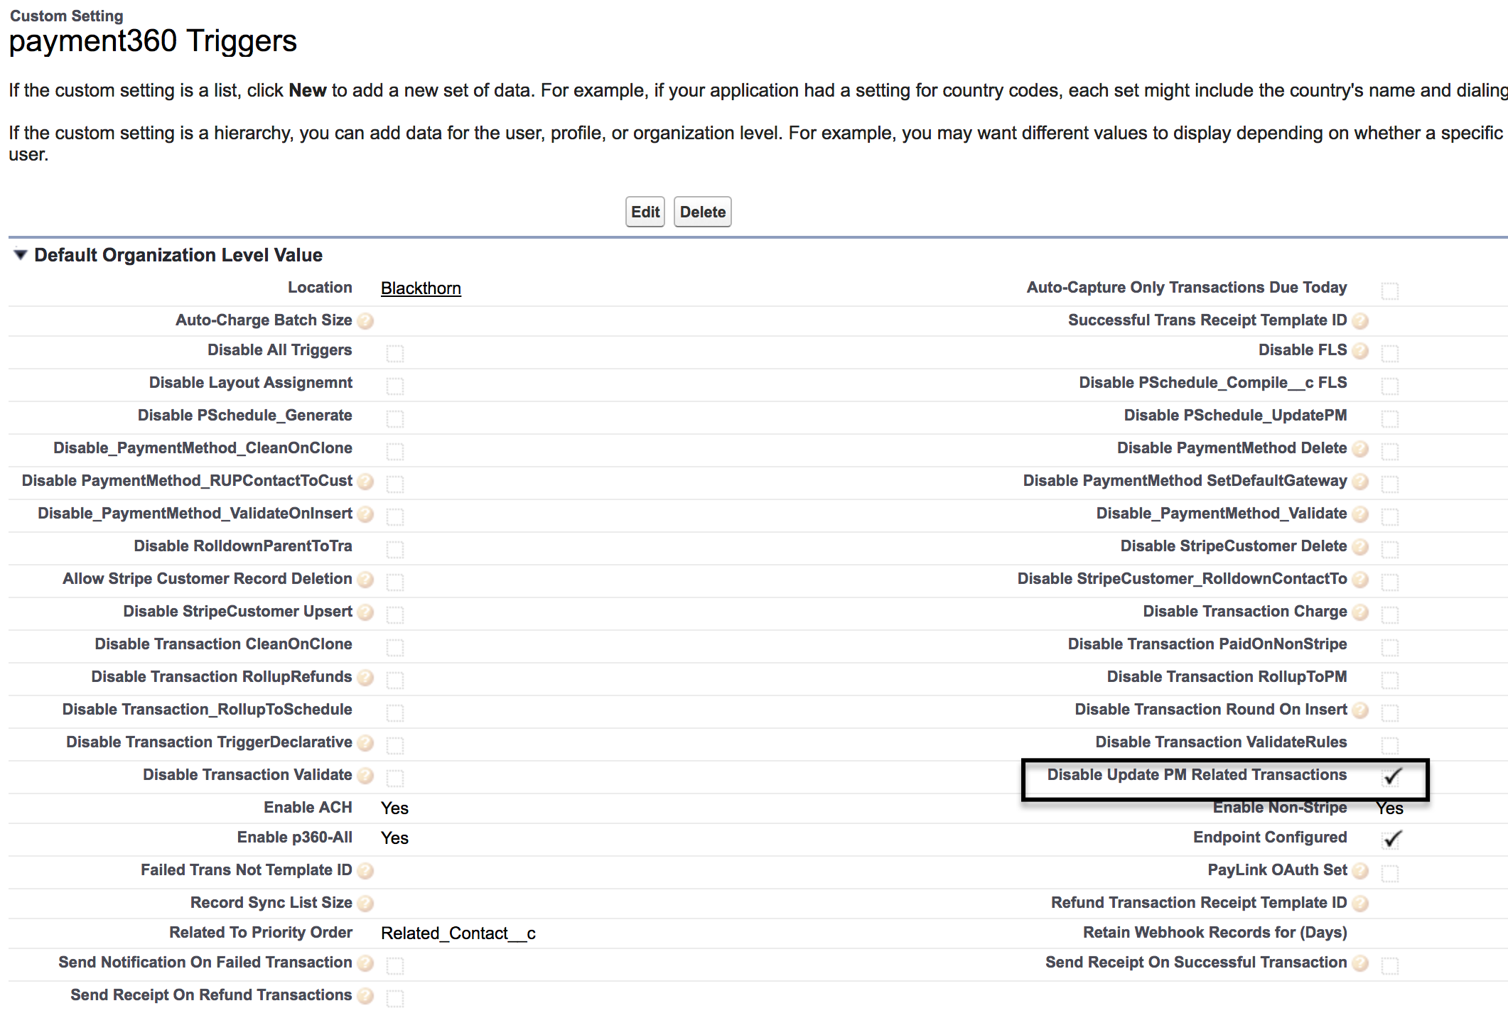The width and height of the screenshot is (1508, 1013).
Task: Click the Related_Contact__c value
Action: [x=458, y=933]
